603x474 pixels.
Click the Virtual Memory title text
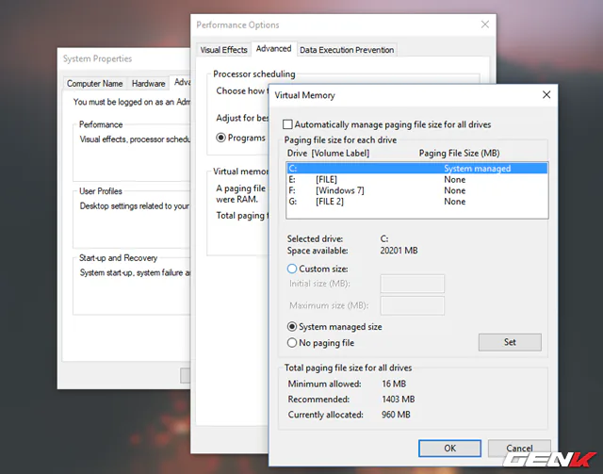pos(304,95)
